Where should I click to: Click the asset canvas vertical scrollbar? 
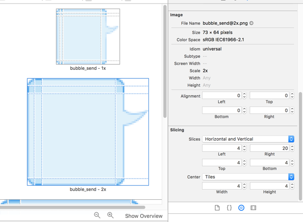coord(165,61)
